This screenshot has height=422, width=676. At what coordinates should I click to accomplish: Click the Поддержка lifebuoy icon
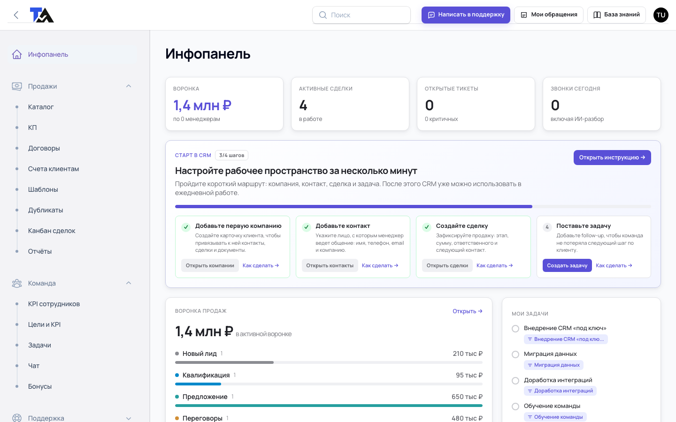pyautogui.click(x=17, y=418)
